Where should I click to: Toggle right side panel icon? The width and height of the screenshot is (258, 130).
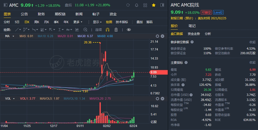pos(162,5)
